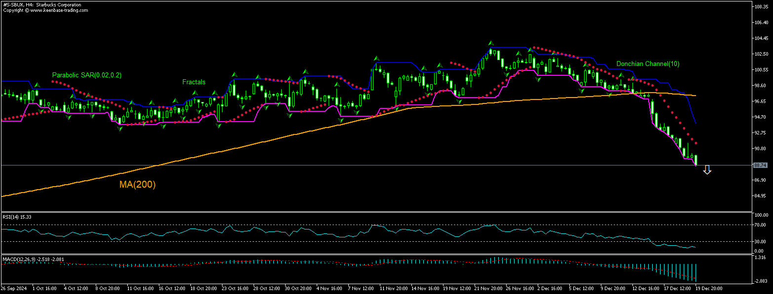Image resolution: width=773 pixels, height=294 pixels.
Task: Click the MACD -2.883 scale label
Action: point(760,282)
